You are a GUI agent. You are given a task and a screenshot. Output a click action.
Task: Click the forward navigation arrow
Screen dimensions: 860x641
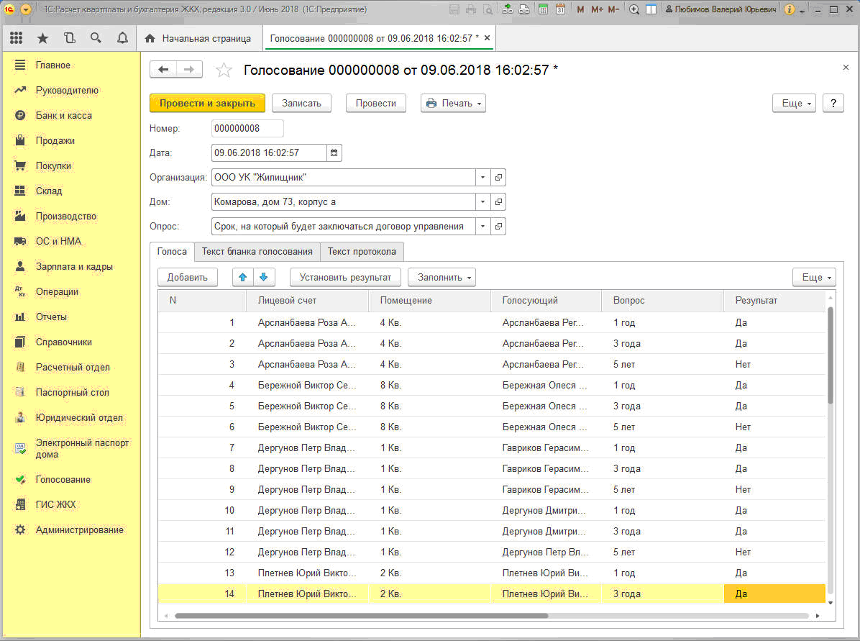point(189,69)
